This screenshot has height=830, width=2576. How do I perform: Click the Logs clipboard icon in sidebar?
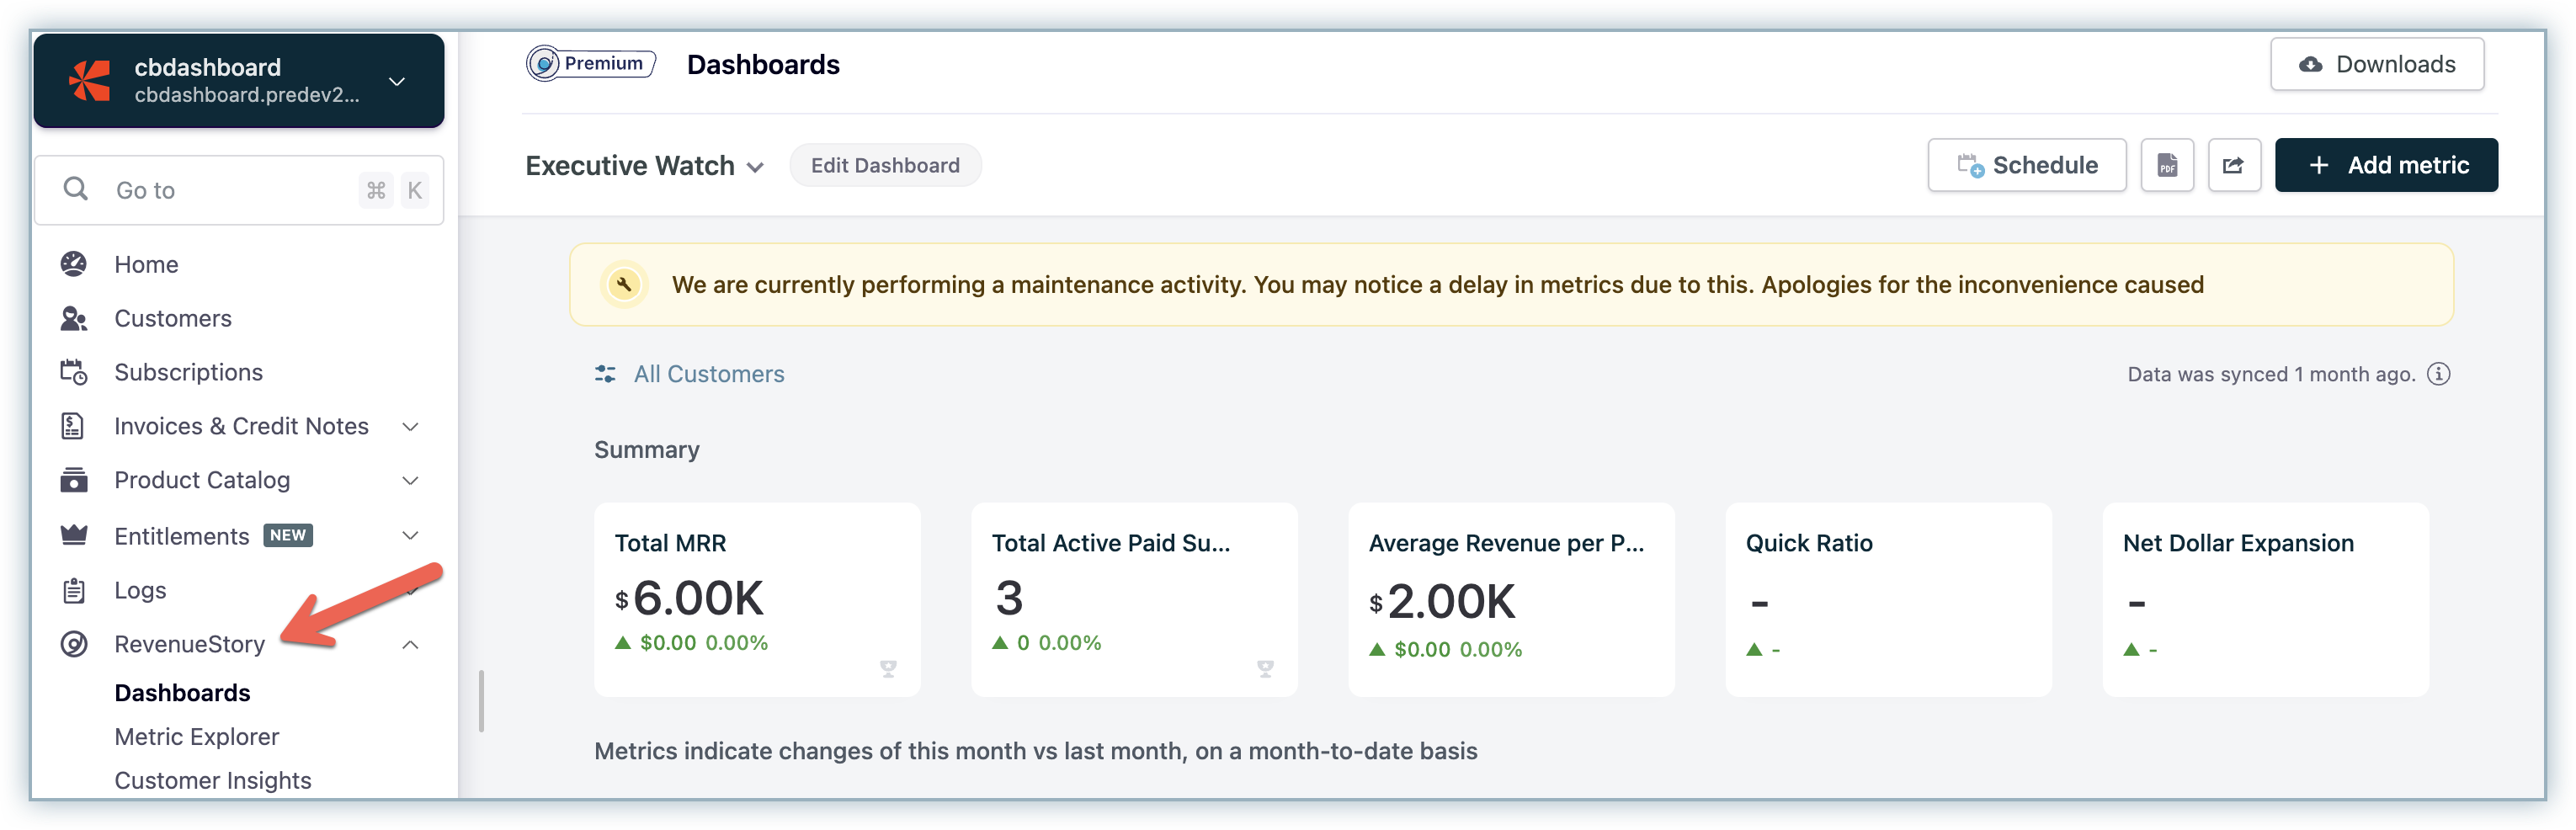point(74,590)
